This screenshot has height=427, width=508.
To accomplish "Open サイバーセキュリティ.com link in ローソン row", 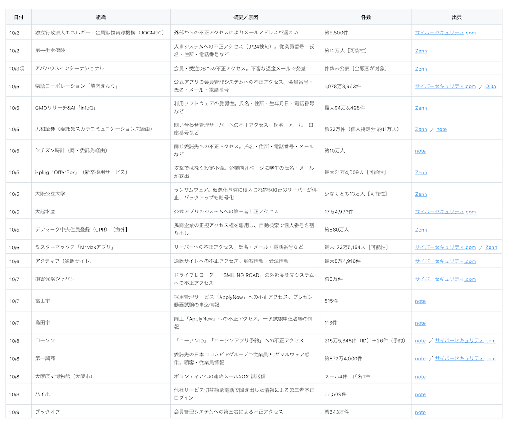I will (465, 341).
